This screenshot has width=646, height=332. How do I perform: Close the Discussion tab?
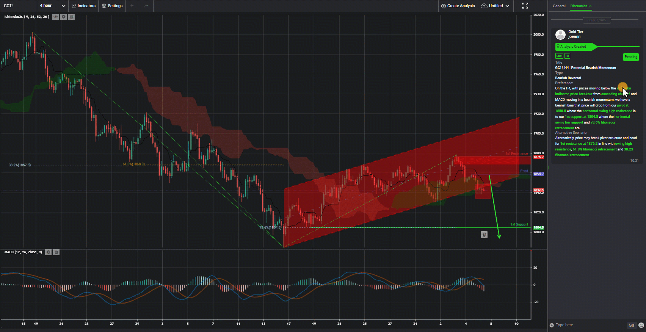click(590, 6)
